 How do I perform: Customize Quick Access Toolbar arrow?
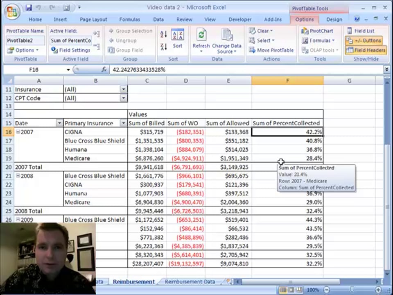click(x=79, y=7)
